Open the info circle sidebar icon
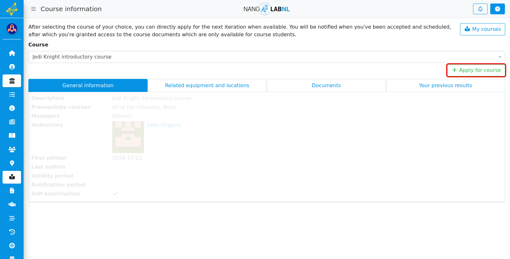Image resolution: width=510 pixels, height=259 pixels. (12, 108)
